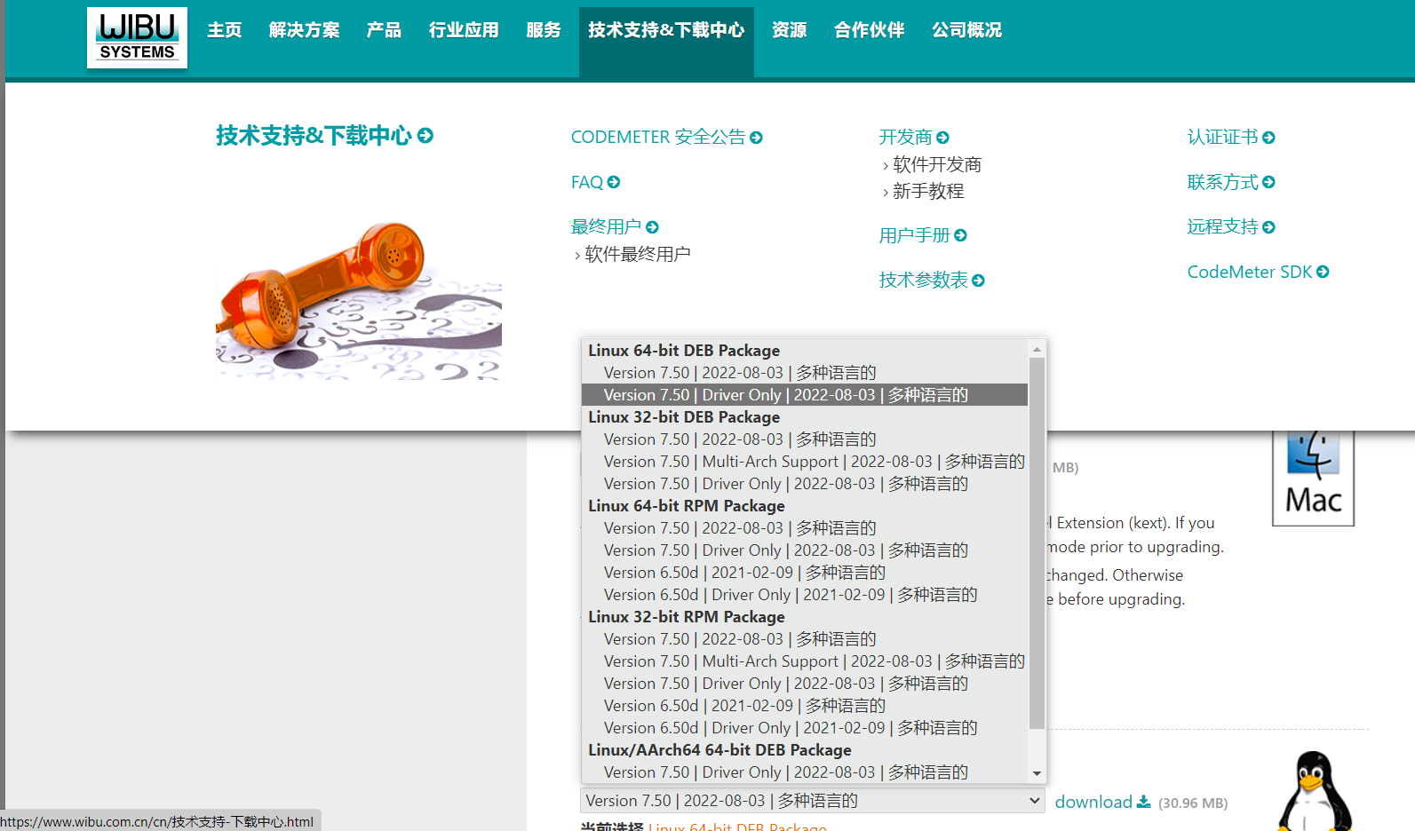Image resolution: width=1415 pixels, height=831 pixels.
Task: Open the 开发商 link
Action: [x=905, y=137]
